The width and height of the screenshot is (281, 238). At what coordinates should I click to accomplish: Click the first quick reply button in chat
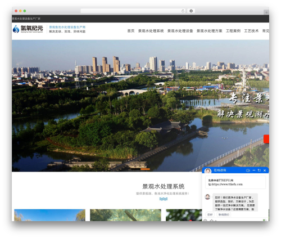[210, 214]
